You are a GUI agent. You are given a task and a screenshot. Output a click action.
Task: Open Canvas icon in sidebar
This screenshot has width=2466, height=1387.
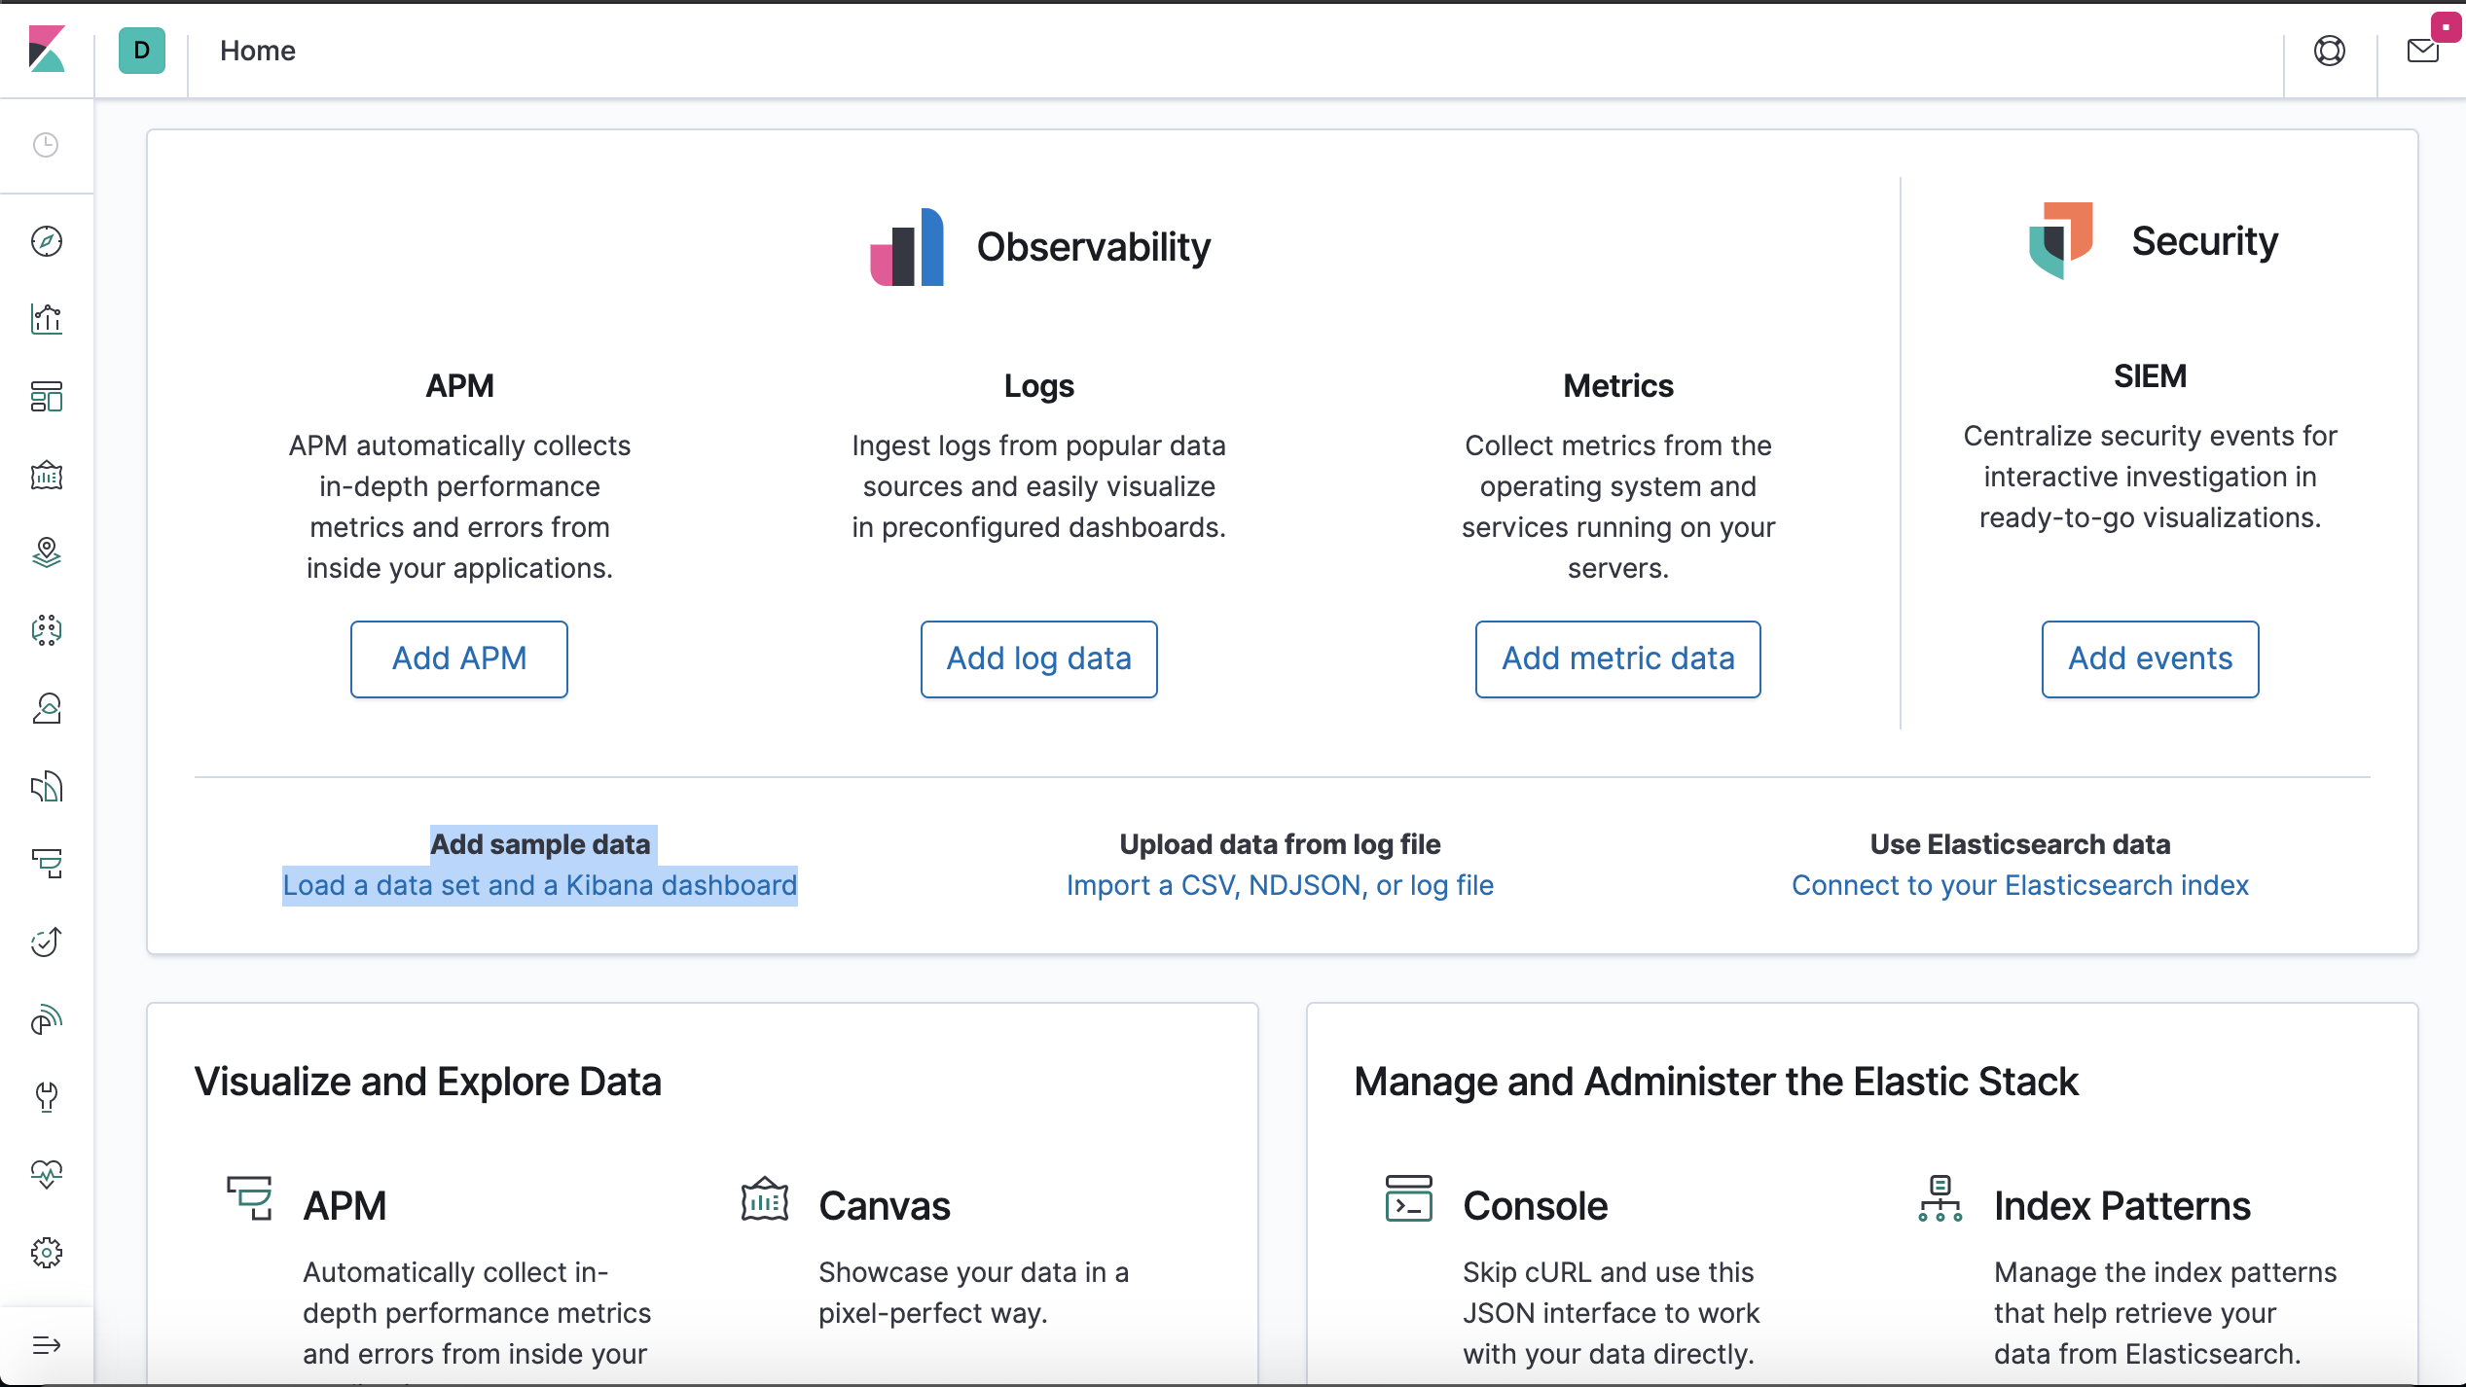pyautogui.click(x=47, y=475)
